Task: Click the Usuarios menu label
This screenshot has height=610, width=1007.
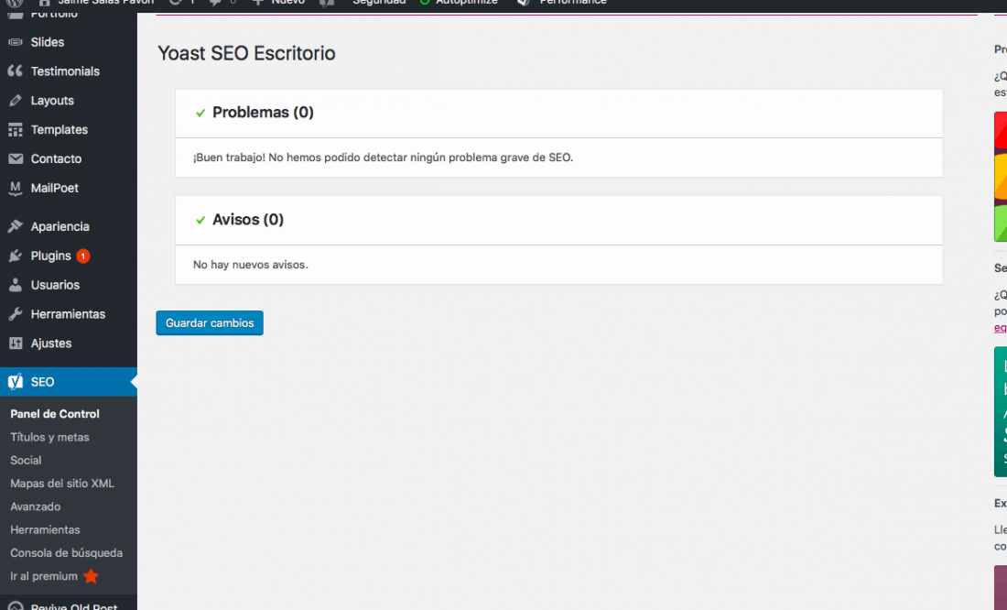Action: [x=55, y=285]
